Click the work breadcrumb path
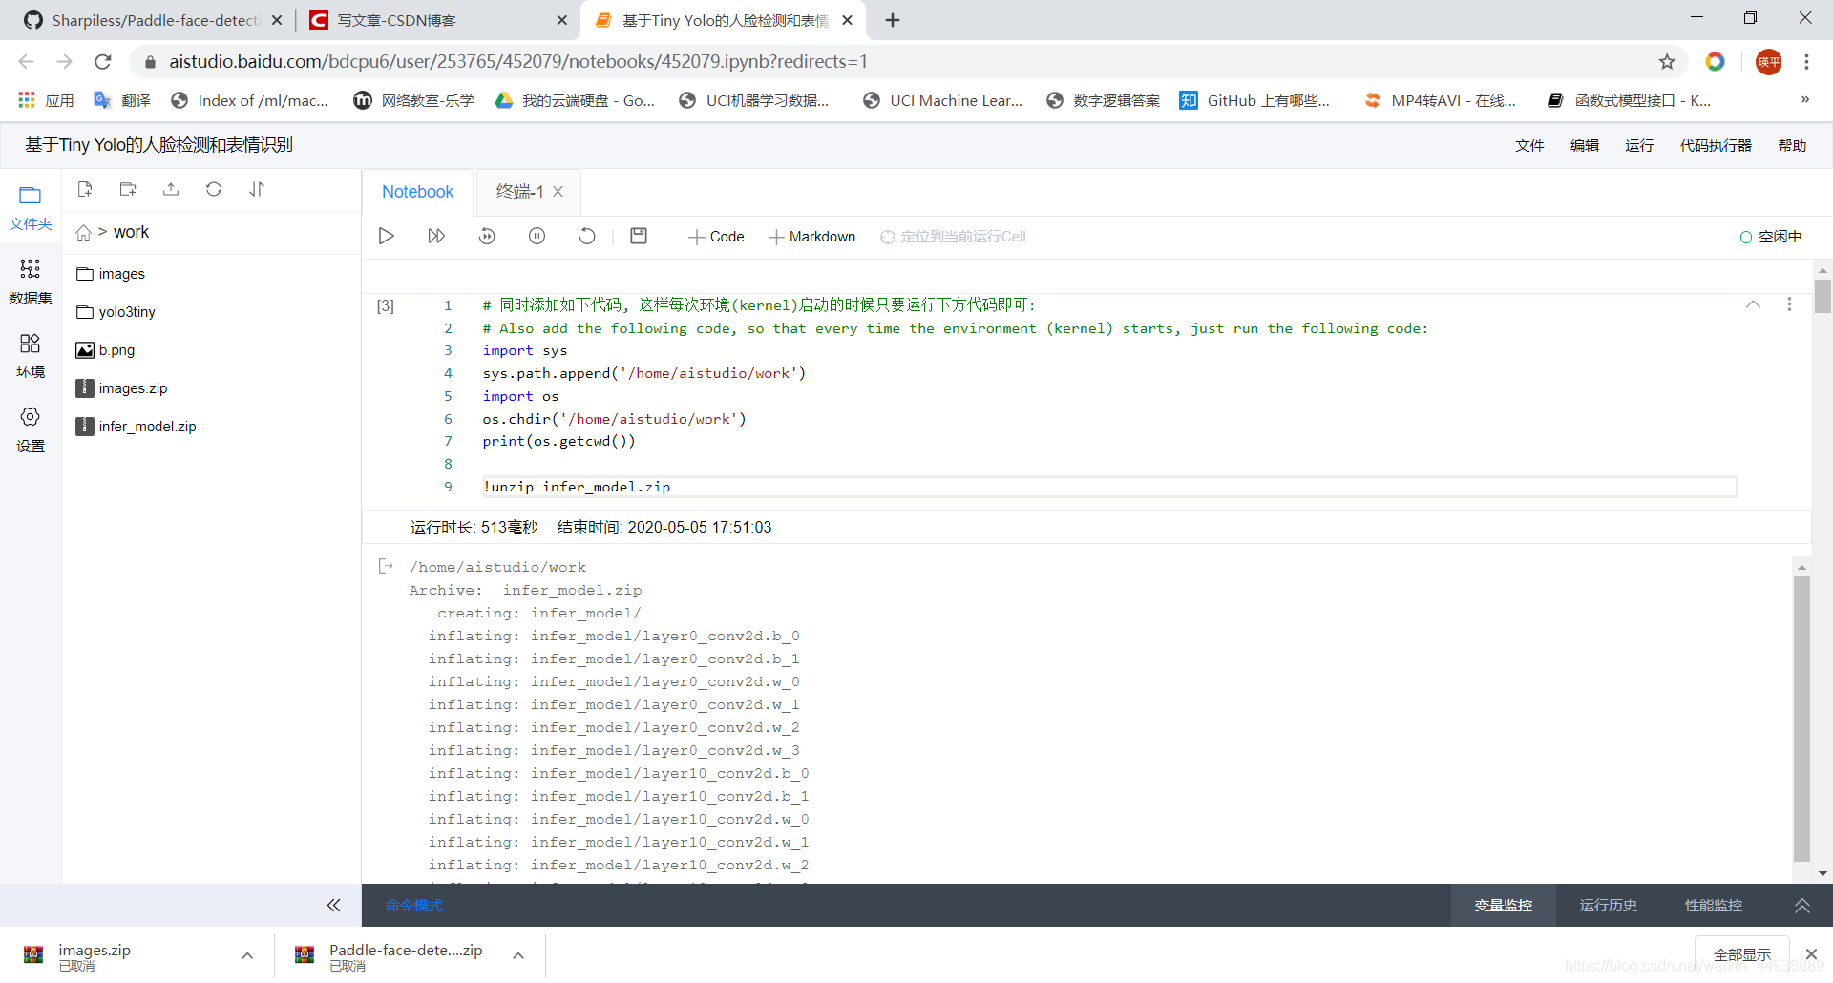 (131, 232)
